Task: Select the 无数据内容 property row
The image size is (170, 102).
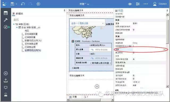Action: 141,17
